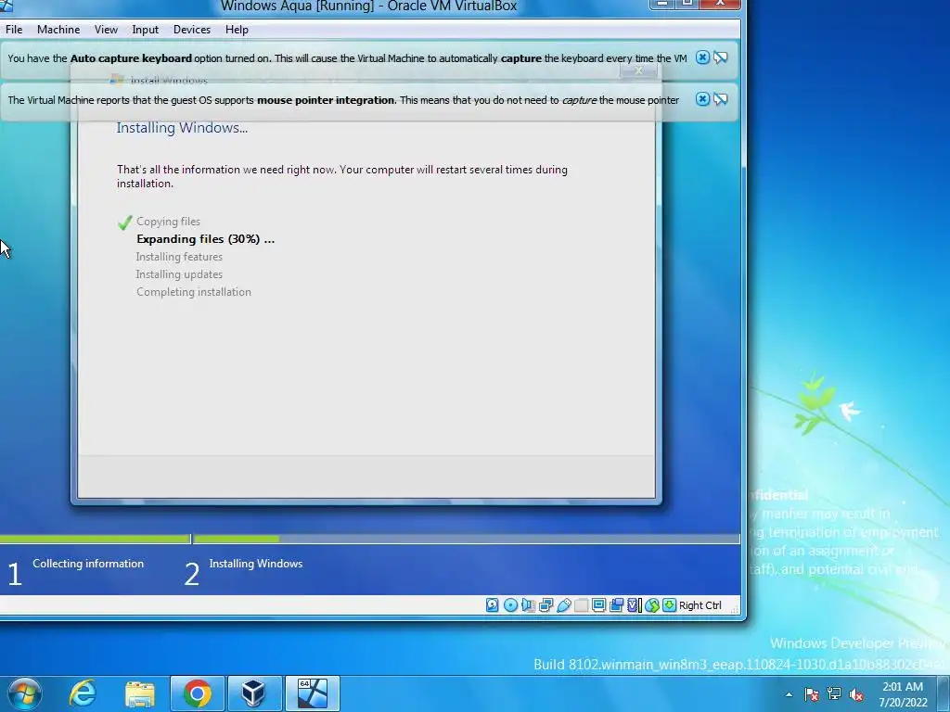Click the hard disk activity indicator icon
Viewport: 950px width, 712px height.
point(492,604)
